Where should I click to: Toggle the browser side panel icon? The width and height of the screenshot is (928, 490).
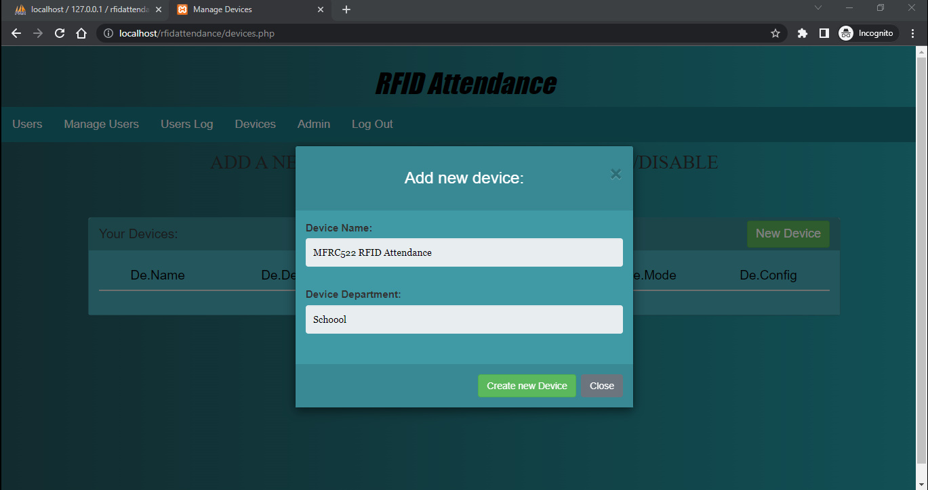tap(824, 33)
